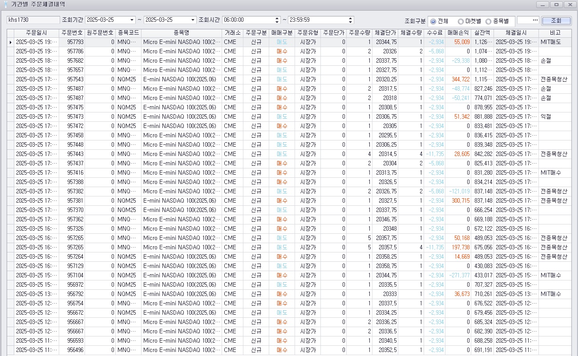The image size is (578, 356).
Task: Click the row selector arrow for order 957793
Action: (11, 42)
